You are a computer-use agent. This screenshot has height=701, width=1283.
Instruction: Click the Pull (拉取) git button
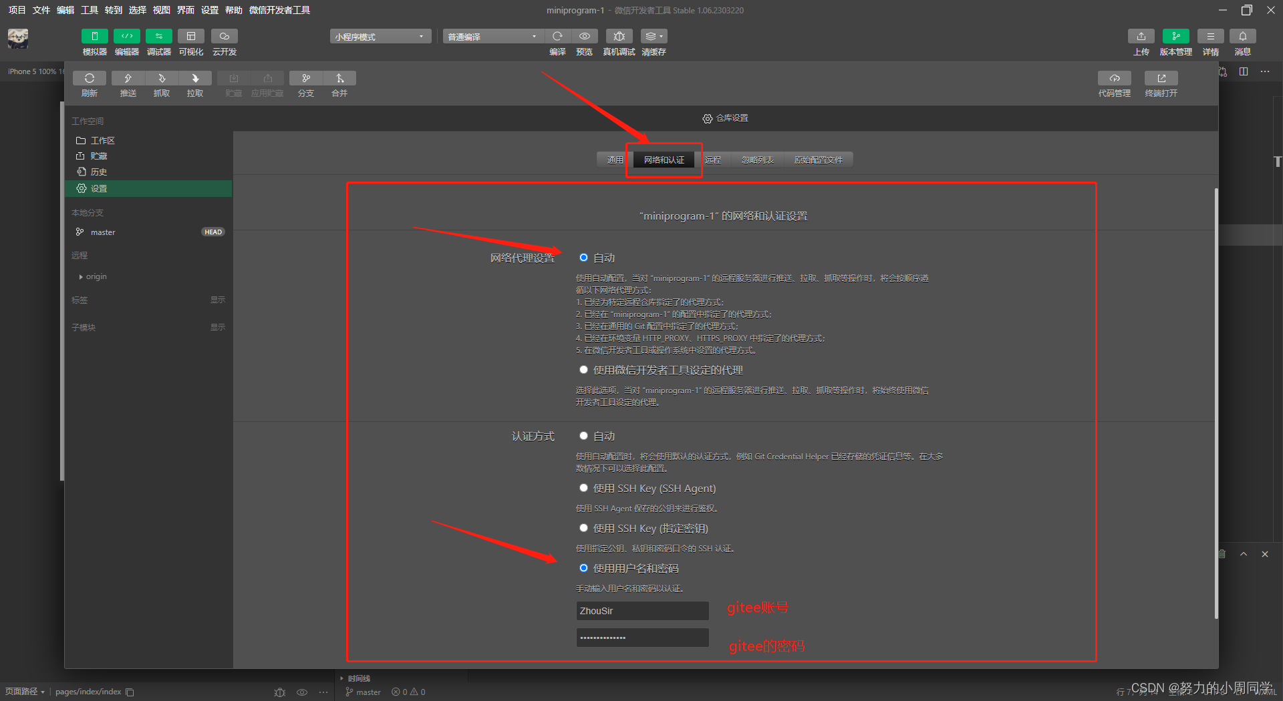point(195,78)
